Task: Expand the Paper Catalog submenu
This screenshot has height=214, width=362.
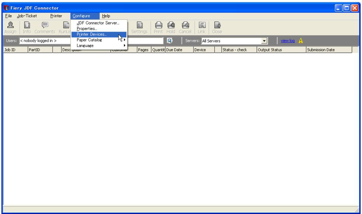Action: point(99,40)
